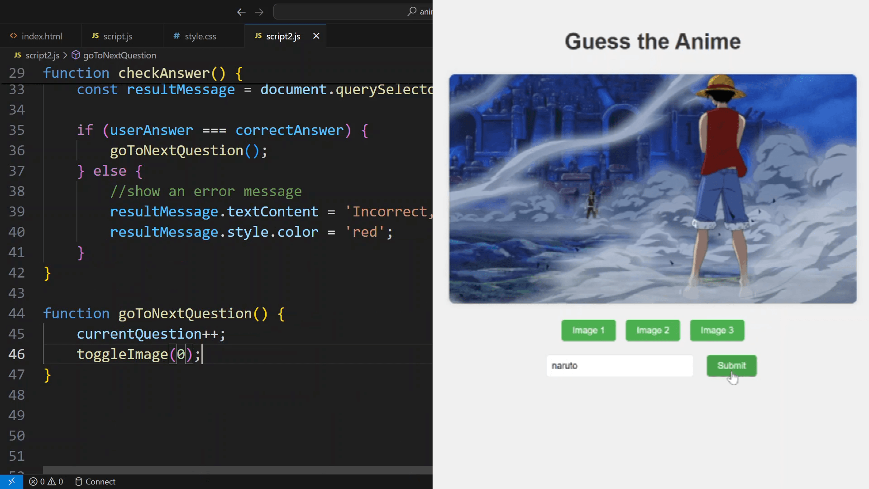The image size is (869, 489).
Task: Click the toggleImage(0); statement
Action: click(x=138, y=354)
